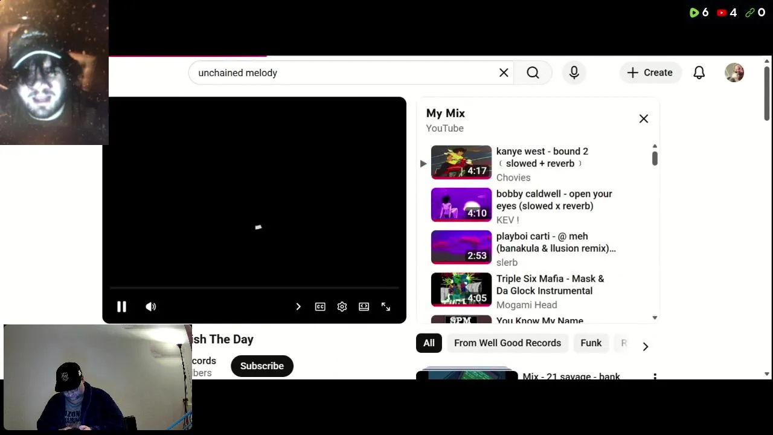Open the notifications bell
The width and height of the screenshot is (773, 435).
click(x=699, y=72)
